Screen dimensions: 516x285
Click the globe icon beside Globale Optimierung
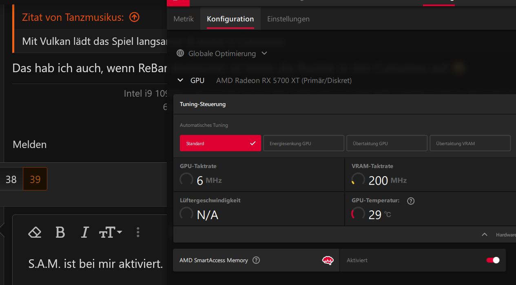[180, 53]
